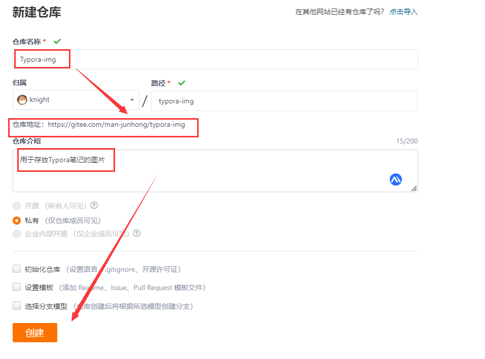Open the 归属 owner dropdown showing knight

coord(76,100)
